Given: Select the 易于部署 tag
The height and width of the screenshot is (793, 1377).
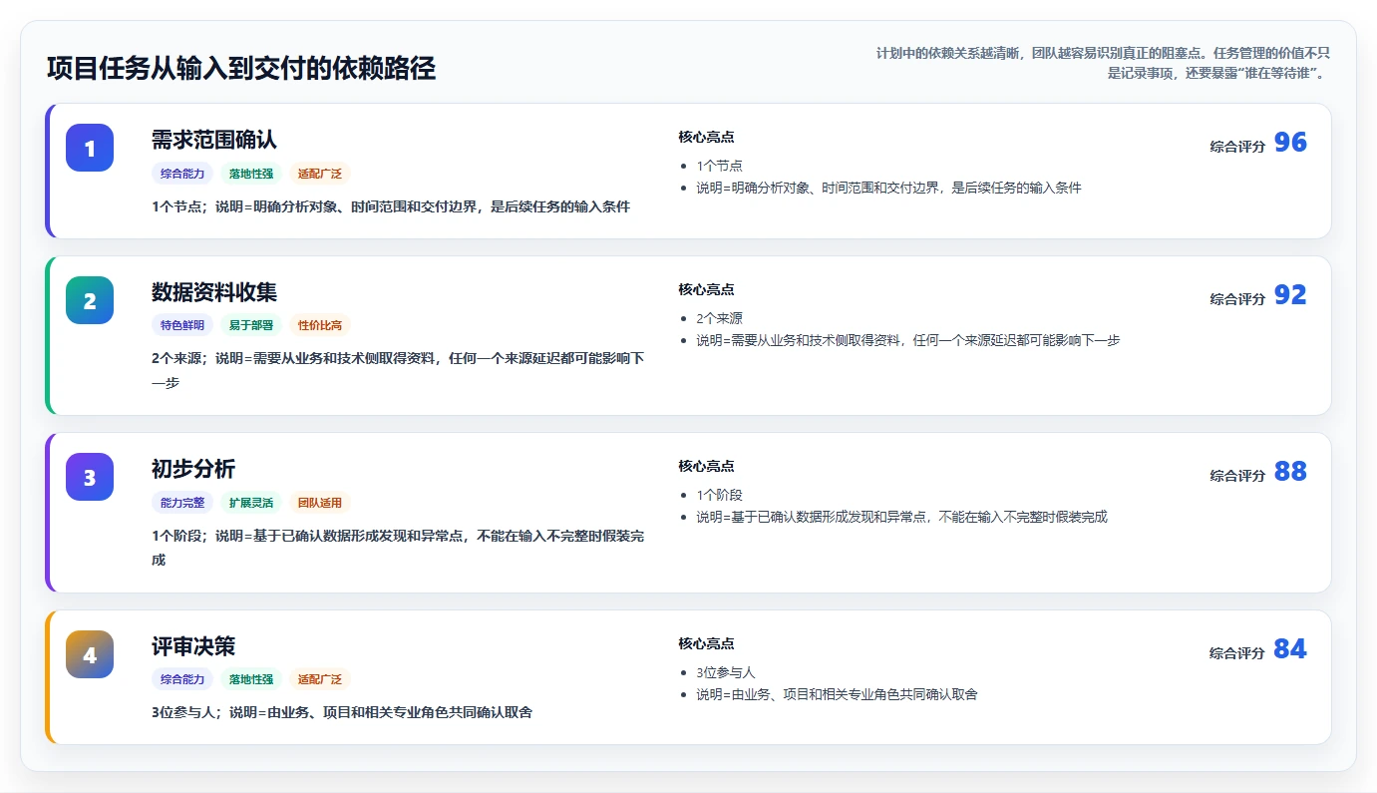Looking at the screenshot, I should 251,325.
